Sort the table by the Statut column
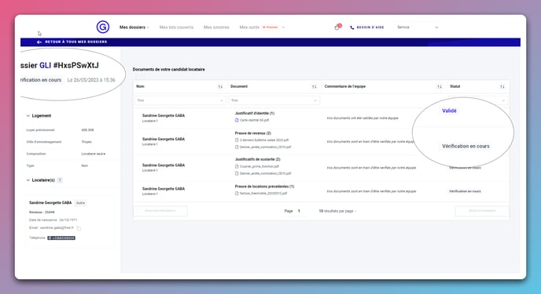 pyautogui.click(x=502, y=87)
